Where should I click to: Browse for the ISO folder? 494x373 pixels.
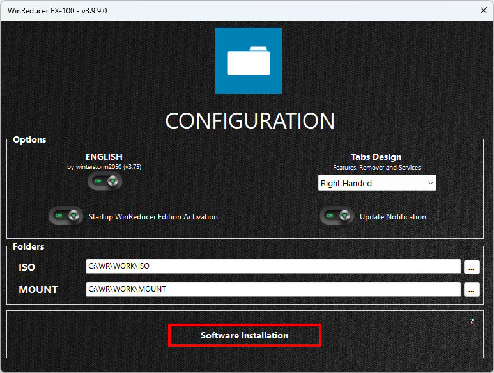tap(472, 267)
